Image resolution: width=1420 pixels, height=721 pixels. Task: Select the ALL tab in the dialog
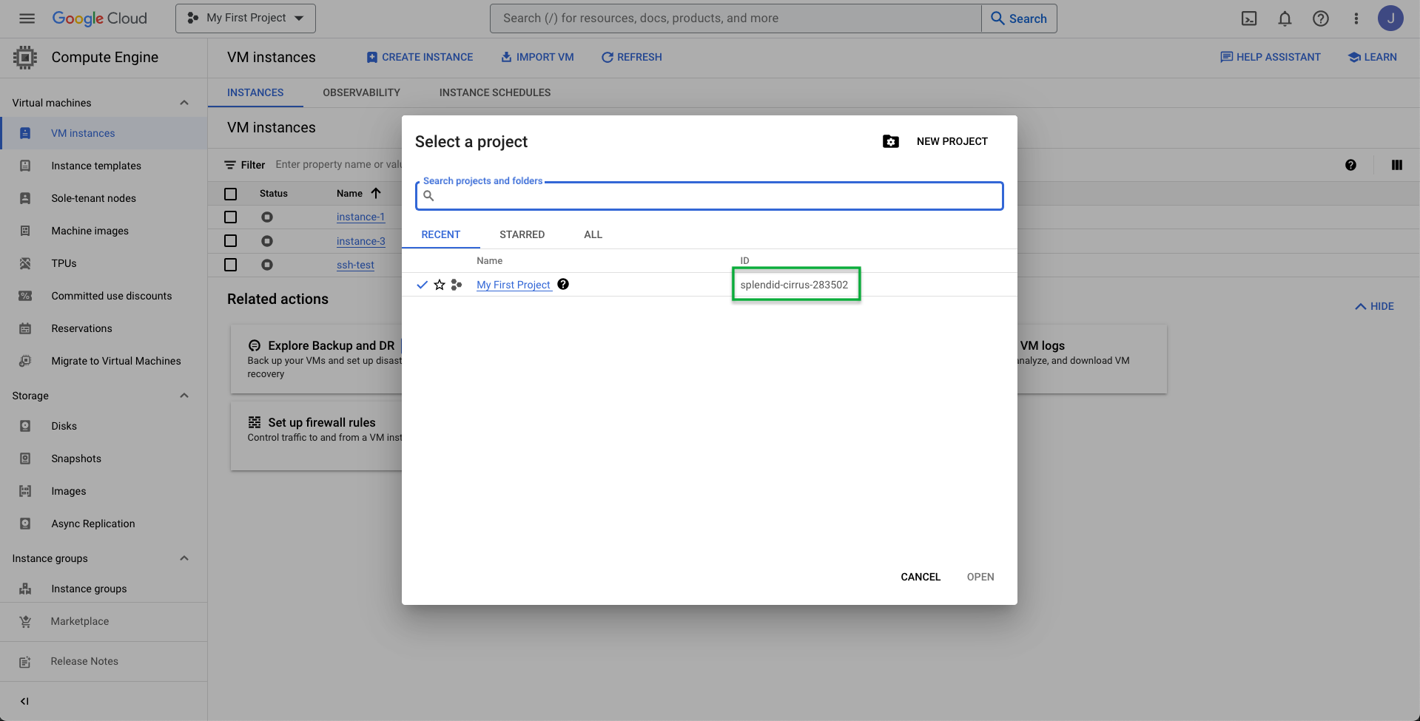593,234
